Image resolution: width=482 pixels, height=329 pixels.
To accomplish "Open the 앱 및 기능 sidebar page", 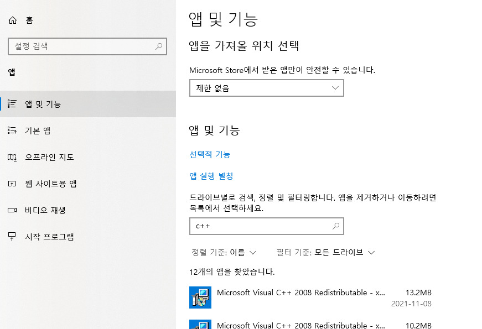I will pyautogui.click(x=88, y=104).
